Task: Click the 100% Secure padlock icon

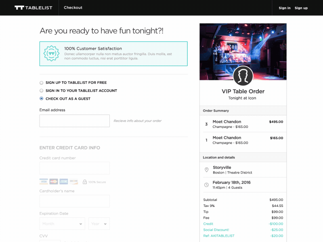Action: [x=85, y=182]
